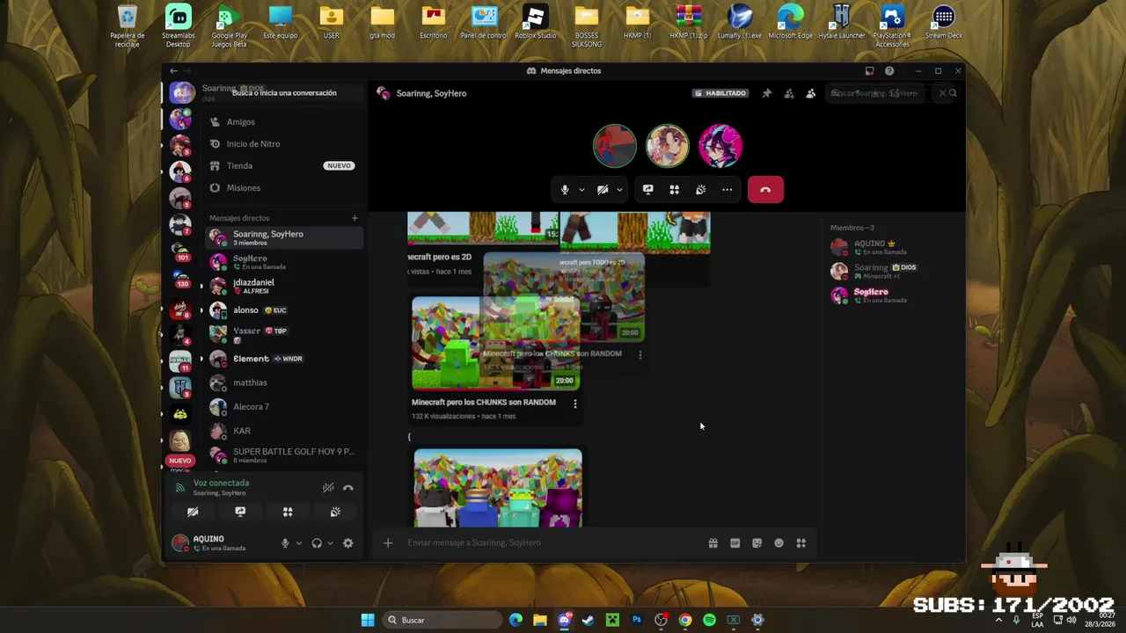This screenshot has height=633, width=1126.
Task: Open pinned messages
Action: point(767,93)
